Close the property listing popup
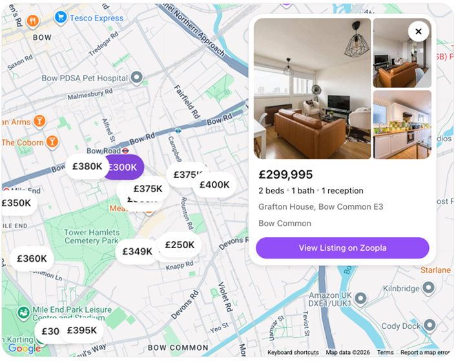Viewport: 456px width, 361px height. [x=419, y=32]
